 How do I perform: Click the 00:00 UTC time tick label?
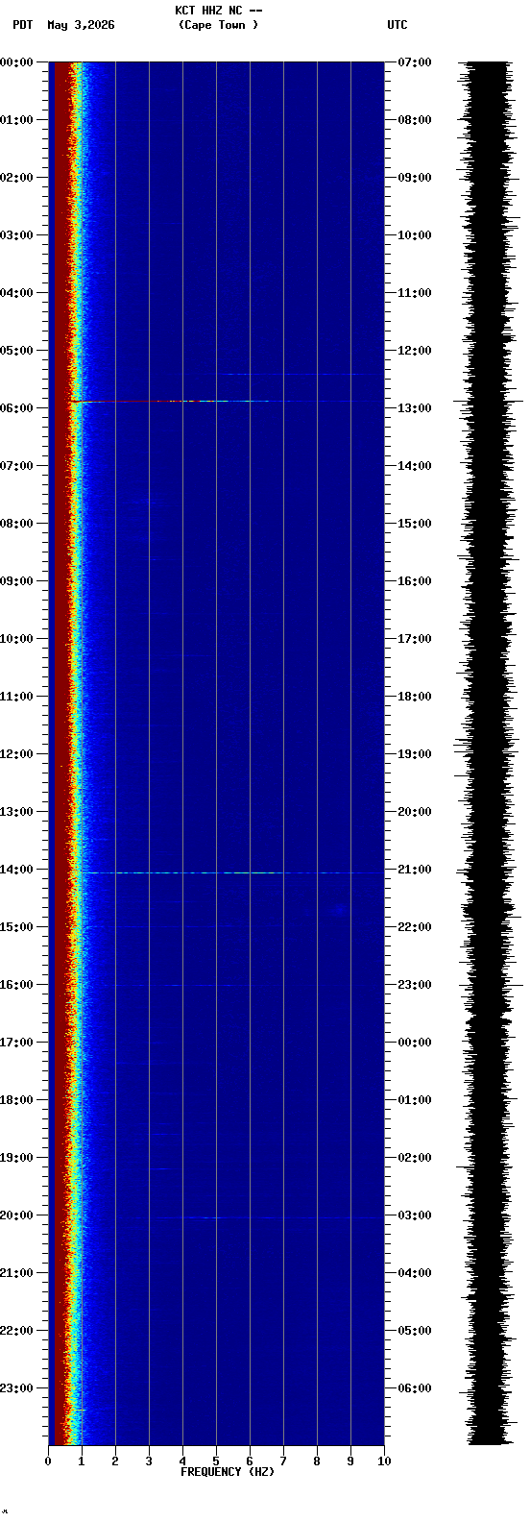tap(415, 1043)
